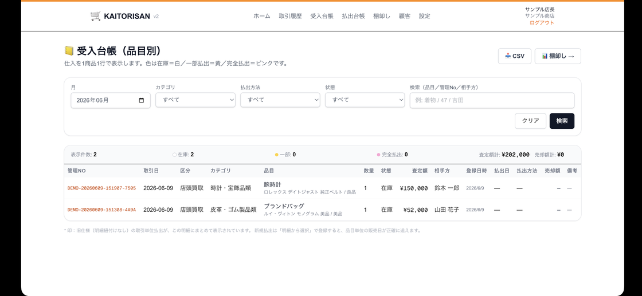Image resolution: width=642 pixels, height=296 pixels.
Task: Open management number DEMO-20260609-151907-7505
Action: click(101, 188)
